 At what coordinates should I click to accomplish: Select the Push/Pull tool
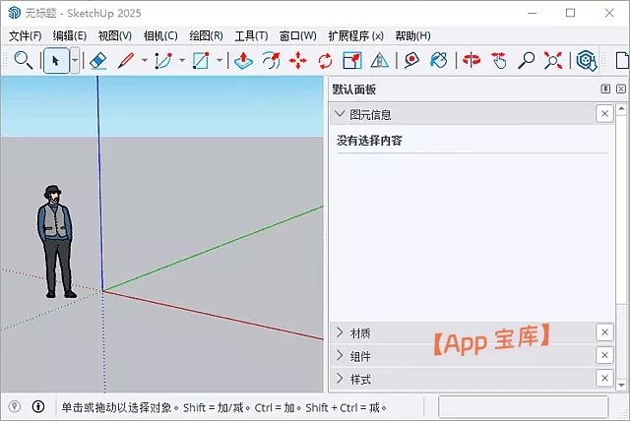pyautogui.click(x=244, y=61)
